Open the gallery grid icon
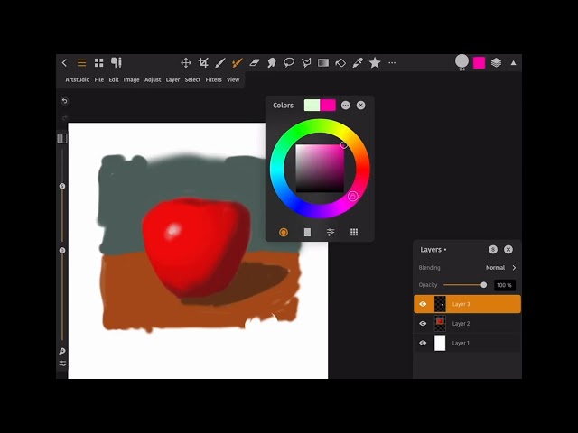The width and height of the screenshot is (578, 433). pyautogui.click(x=98, y=62)
